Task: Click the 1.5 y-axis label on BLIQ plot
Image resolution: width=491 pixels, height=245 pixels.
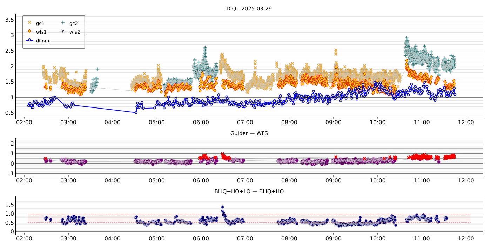Action: (x=9, y=205)
